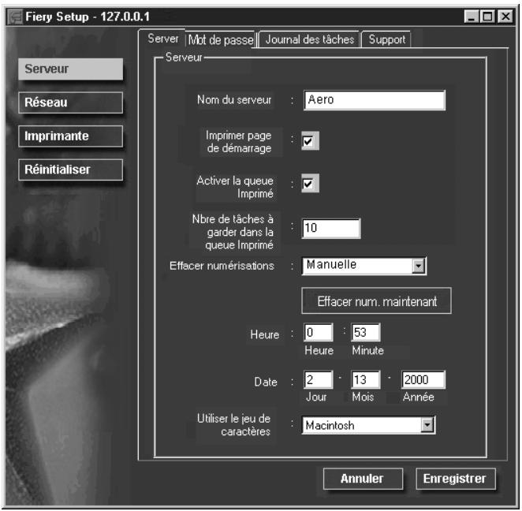
Task: Minimize the Fiery Setup window
Action: point(471,17)
